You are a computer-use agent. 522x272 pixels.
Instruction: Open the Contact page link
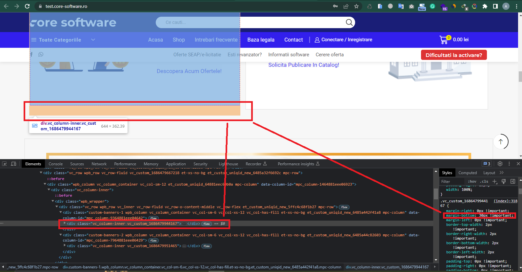tap(293, 40)
